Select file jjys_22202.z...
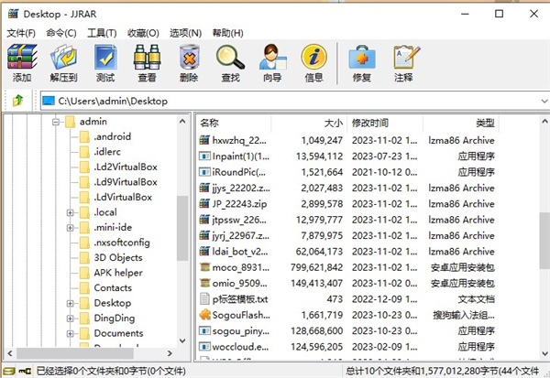Screen dimensions: 550x378 (241, 188)
